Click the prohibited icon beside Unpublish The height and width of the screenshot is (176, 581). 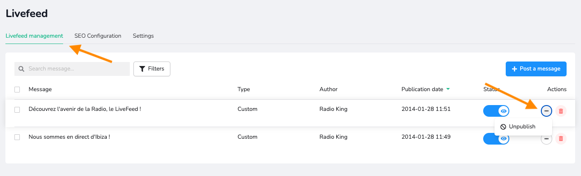point(503,127)
